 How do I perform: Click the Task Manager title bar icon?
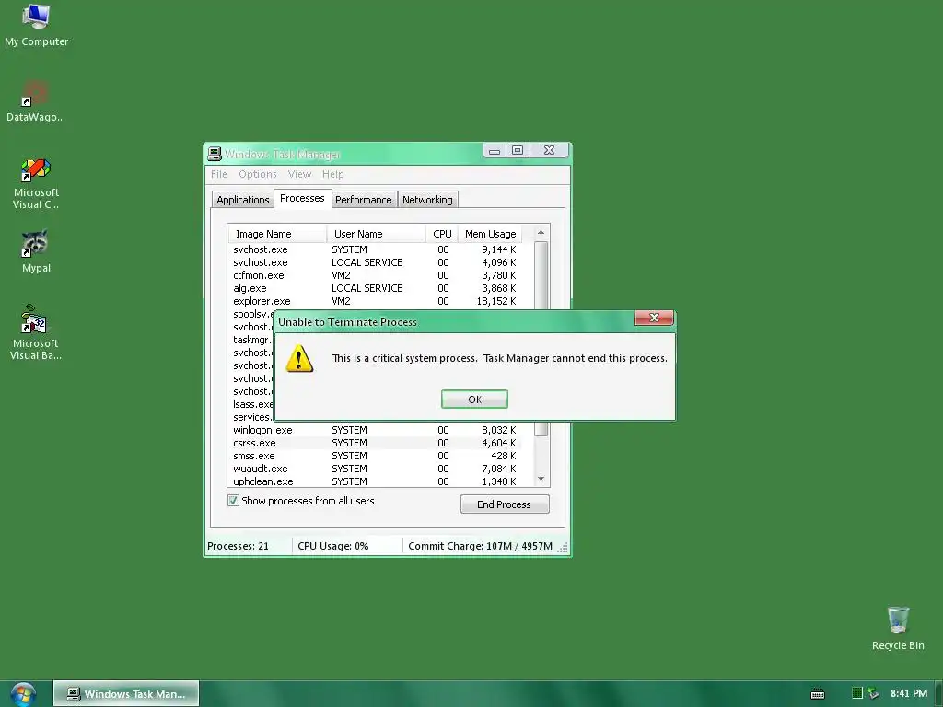(215, 154)
